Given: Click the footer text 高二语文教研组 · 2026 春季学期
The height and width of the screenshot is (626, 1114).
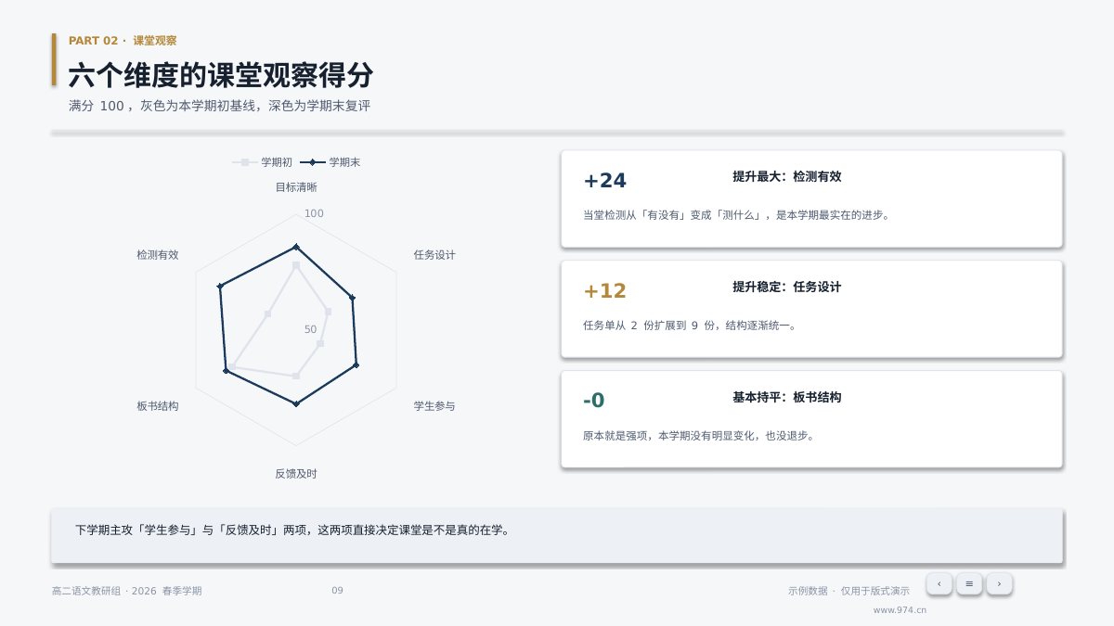Looking at the screenshot, I should [x=127, y=591].
